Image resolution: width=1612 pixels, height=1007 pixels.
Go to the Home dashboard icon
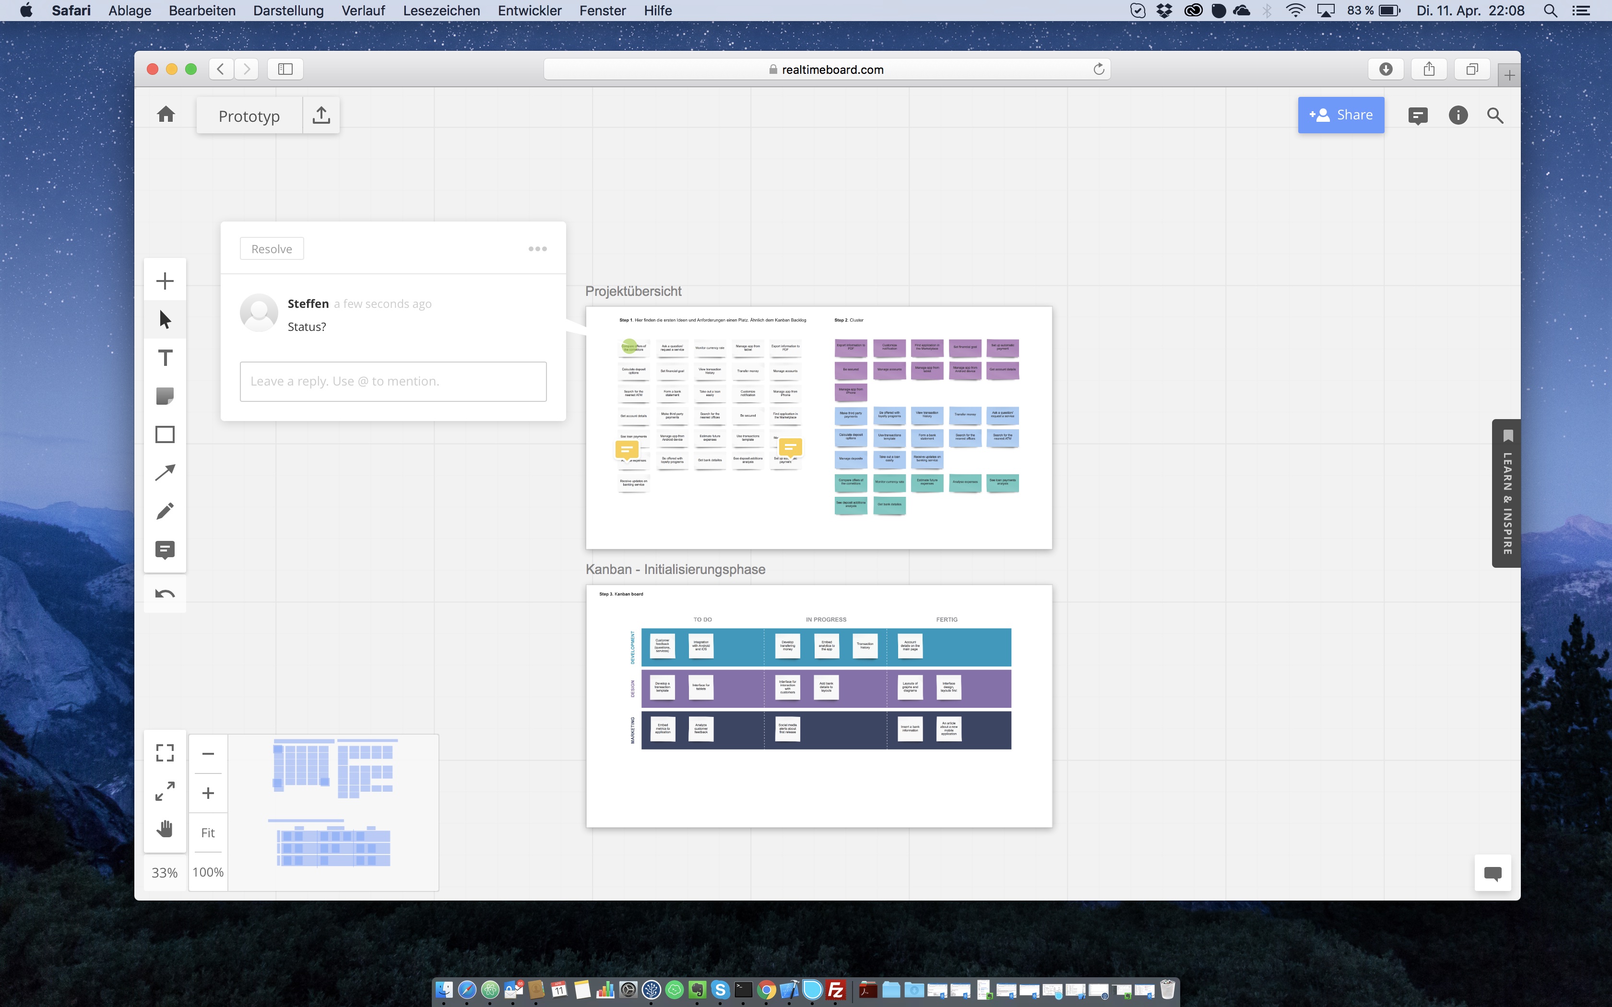166,115
